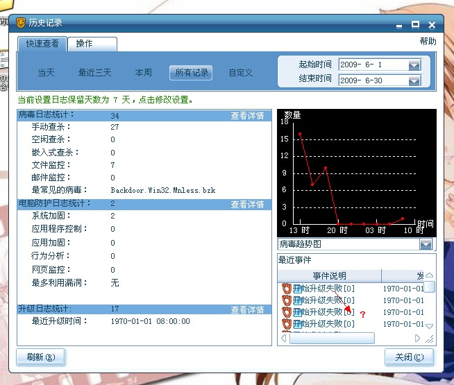Click the 行为分析 row
This screenshot has width=454, height=385.
click(x=144, y=256)
